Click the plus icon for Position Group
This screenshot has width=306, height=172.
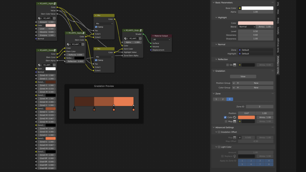238,83
